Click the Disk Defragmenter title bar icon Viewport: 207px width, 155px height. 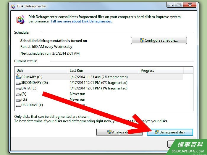[13, 6]
